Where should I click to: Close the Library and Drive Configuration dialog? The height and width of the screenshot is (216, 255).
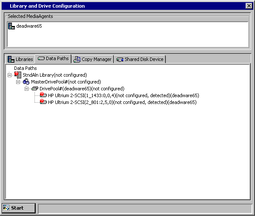pyautogui.click(x=249, y=6)
